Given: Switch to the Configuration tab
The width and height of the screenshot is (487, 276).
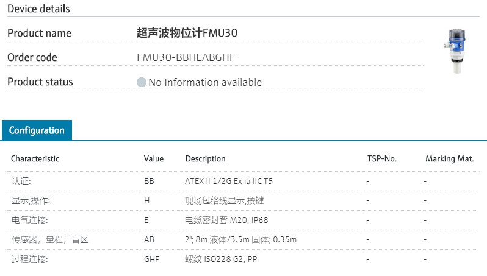Looking at the screenshot, I should pos(37,130).
